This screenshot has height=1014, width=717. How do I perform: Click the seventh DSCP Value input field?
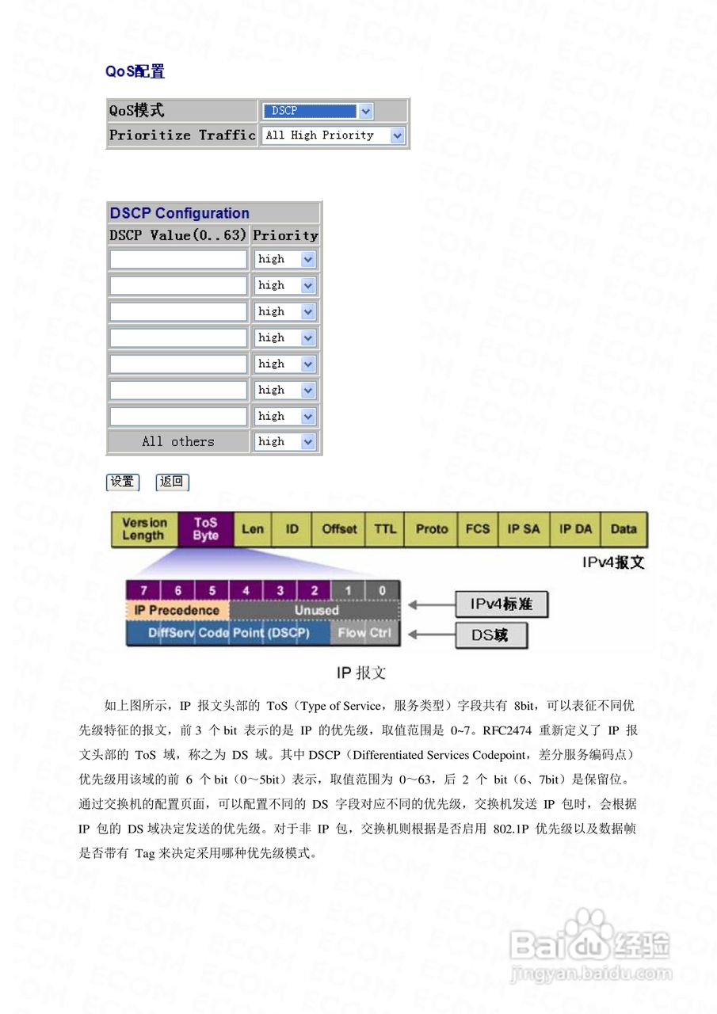pos(177,416)
